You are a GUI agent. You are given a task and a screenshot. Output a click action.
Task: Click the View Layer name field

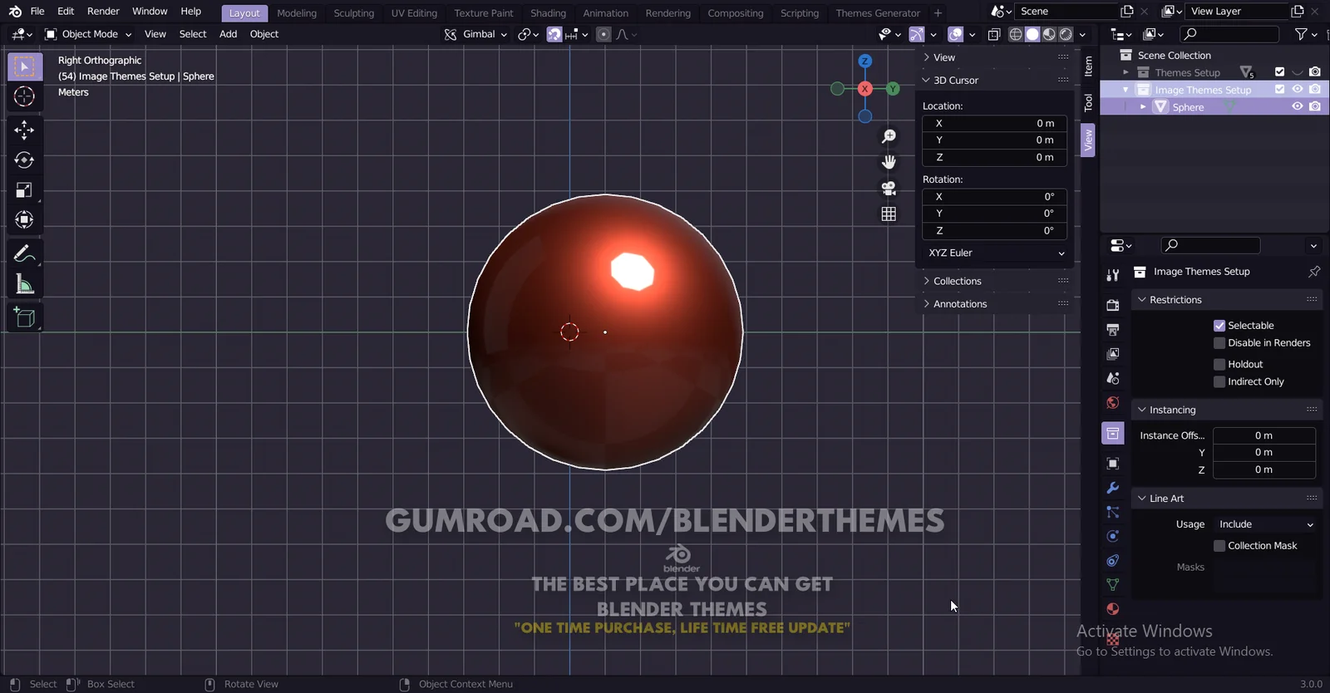click(x=1237, y=12)
